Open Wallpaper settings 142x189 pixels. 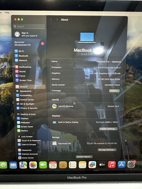point(24,123)
